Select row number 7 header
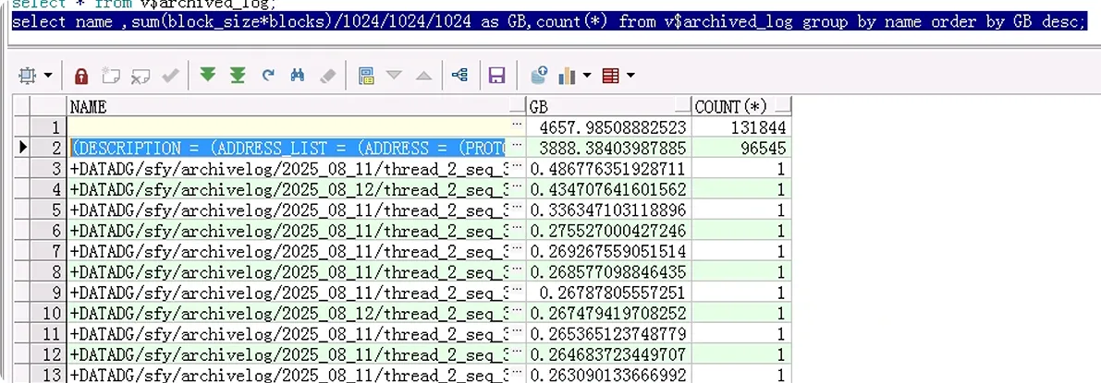 click(48, 251)
